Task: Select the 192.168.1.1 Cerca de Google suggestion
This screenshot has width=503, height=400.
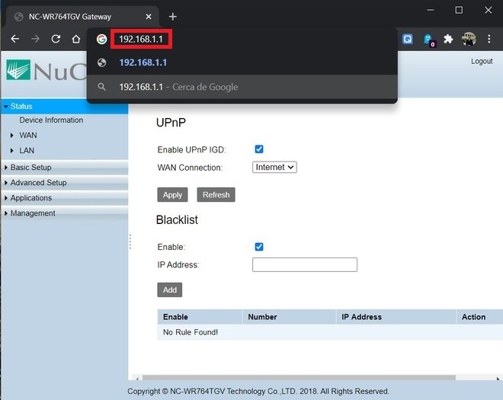Action: click(242, 87)
